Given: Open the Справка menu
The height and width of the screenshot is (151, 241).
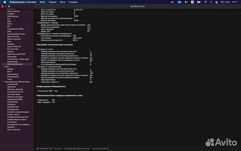Looking at the screenshot, I should point(73,2).
